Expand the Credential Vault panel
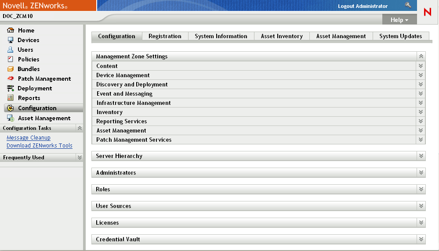The image size is (439, 251). [421, 239]
